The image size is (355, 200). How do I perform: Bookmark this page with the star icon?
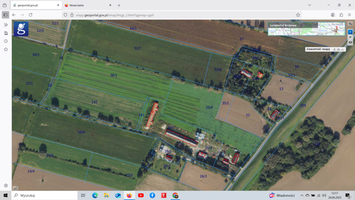coord(298,15)
